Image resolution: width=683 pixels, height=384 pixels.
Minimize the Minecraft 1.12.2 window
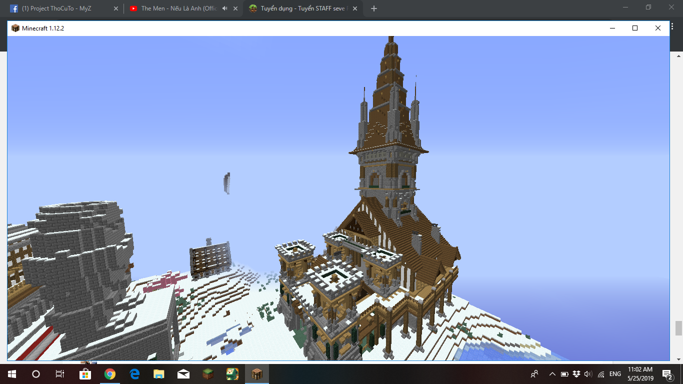[x=612, y=28]
